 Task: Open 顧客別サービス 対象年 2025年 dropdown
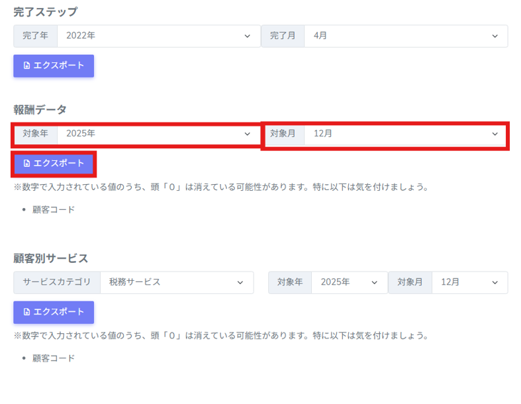[x=349, y=282]
